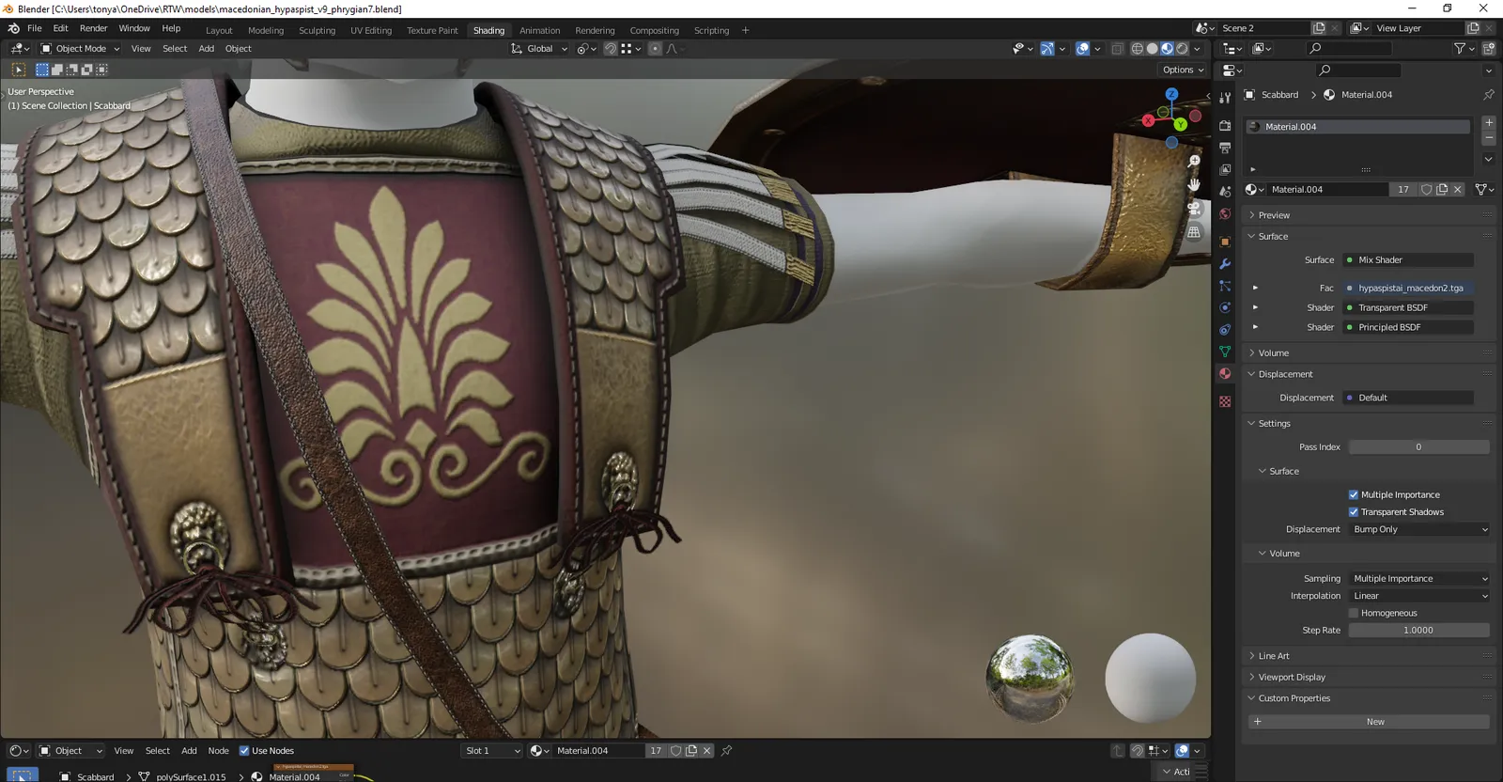Click Mix Shader surface field
This screenshot has width=1503, height=782.
1408,260
